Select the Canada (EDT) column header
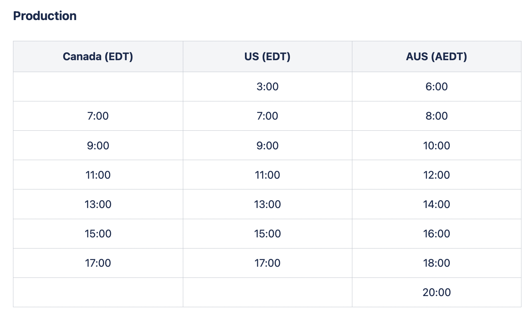The height and width of the screenshot is (315, 530). [x=98, y=56]
